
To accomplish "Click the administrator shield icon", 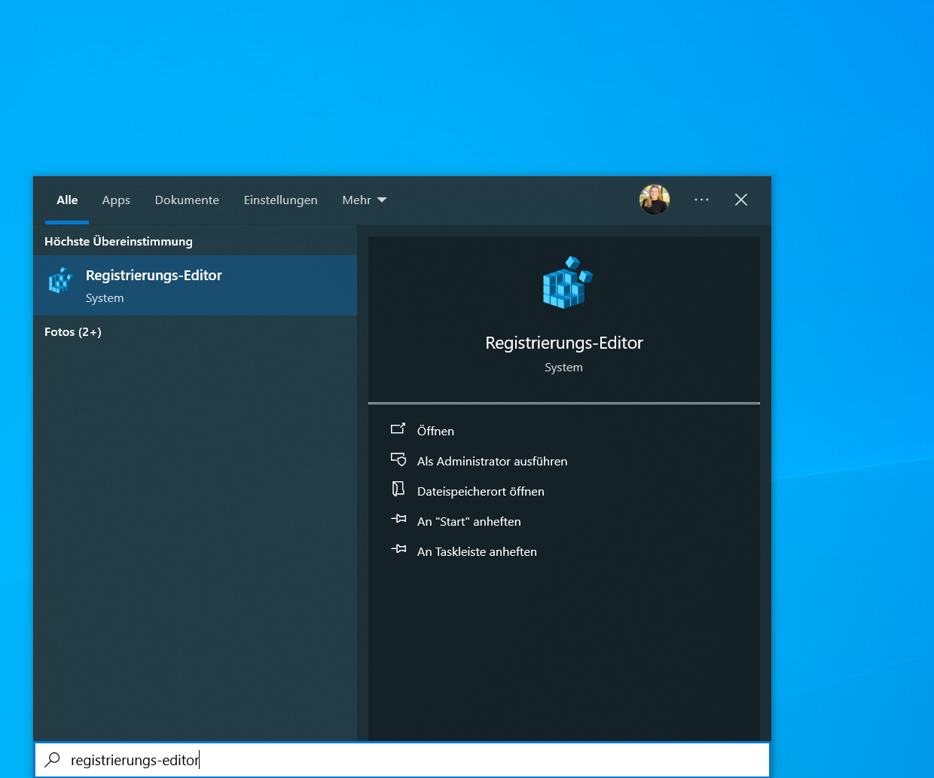I will pyautogui.click(x=398, y=459).
